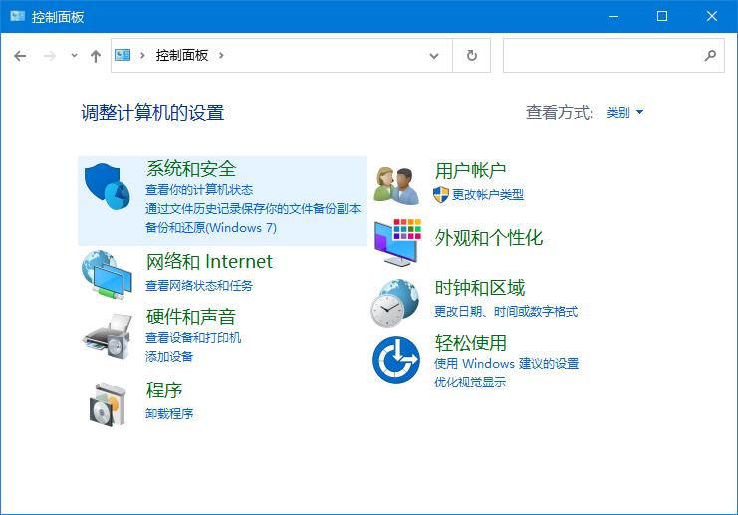Click the control panel search box
Screen dimensions: 738x515
[x=614, y=56]
